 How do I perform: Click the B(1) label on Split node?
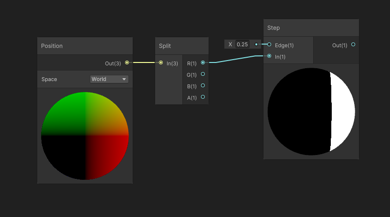pyautogui.click(x=192, y=86)
